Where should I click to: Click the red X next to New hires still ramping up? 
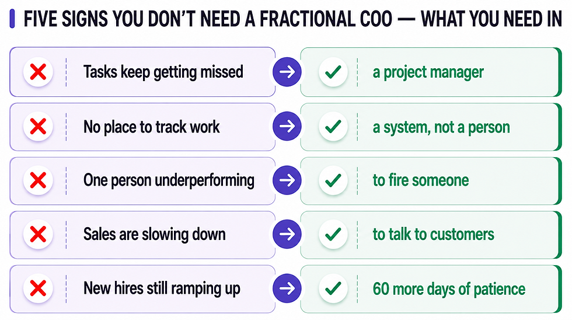[38, 288]
